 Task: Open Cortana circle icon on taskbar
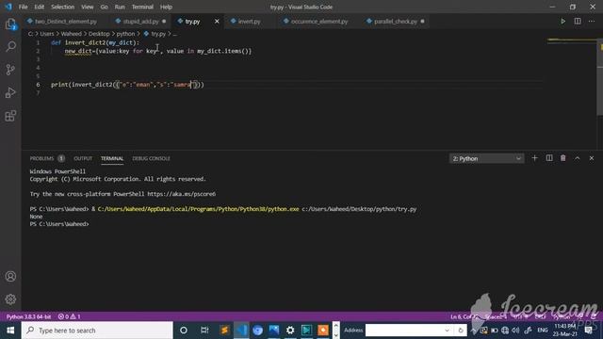(x=184, y=331)
